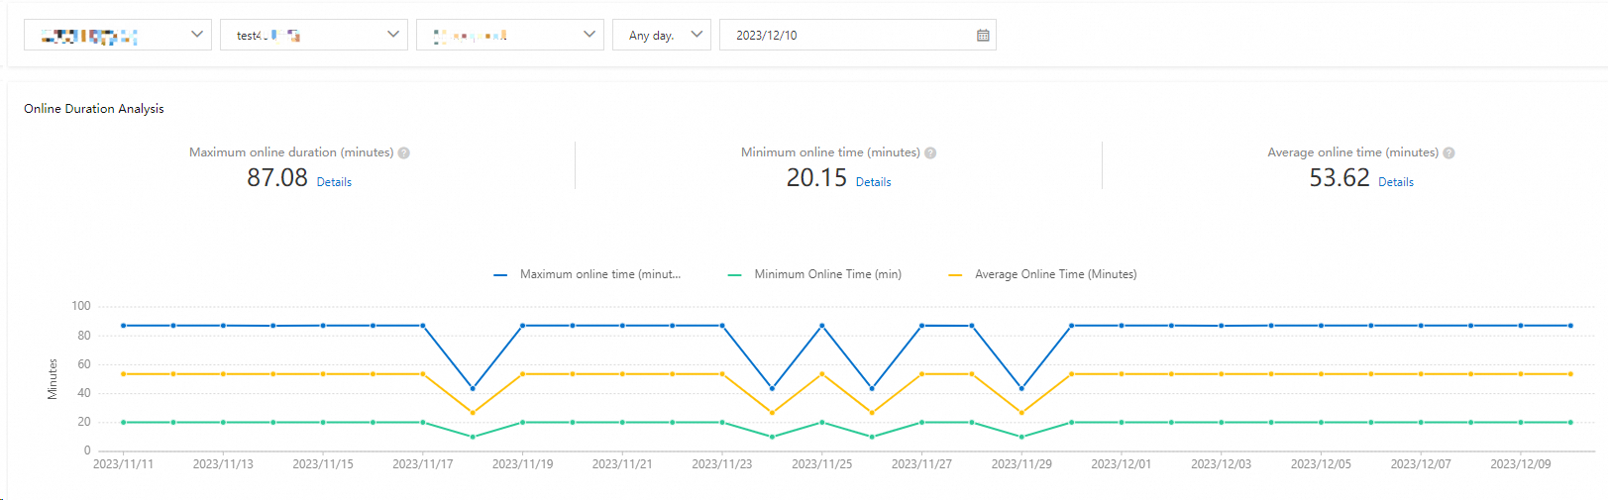
Task: Open Details link for 20.15 minimum time
Action: click(x=873, y=182)
